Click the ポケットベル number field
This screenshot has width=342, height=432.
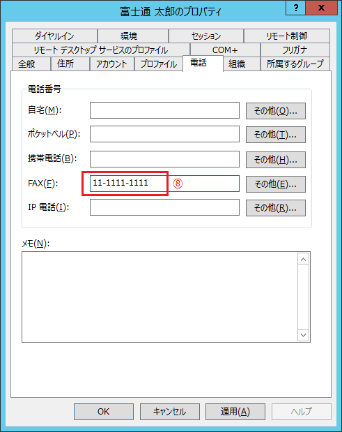tap(164, 134)
